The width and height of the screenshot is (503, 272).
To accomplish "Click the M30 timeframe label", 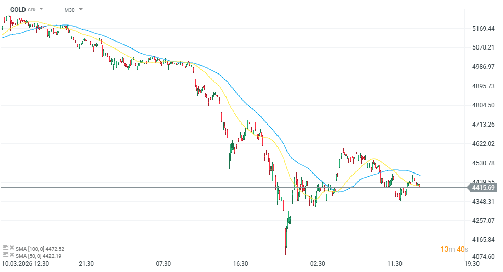I will click(69, 10).
